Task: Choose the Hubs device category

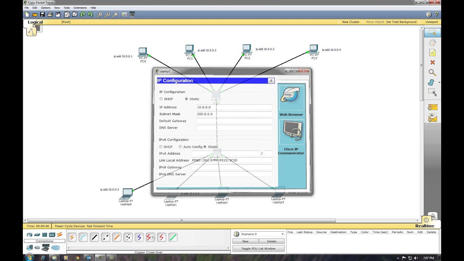Action: pyautogui.click(x=45, y=235)
